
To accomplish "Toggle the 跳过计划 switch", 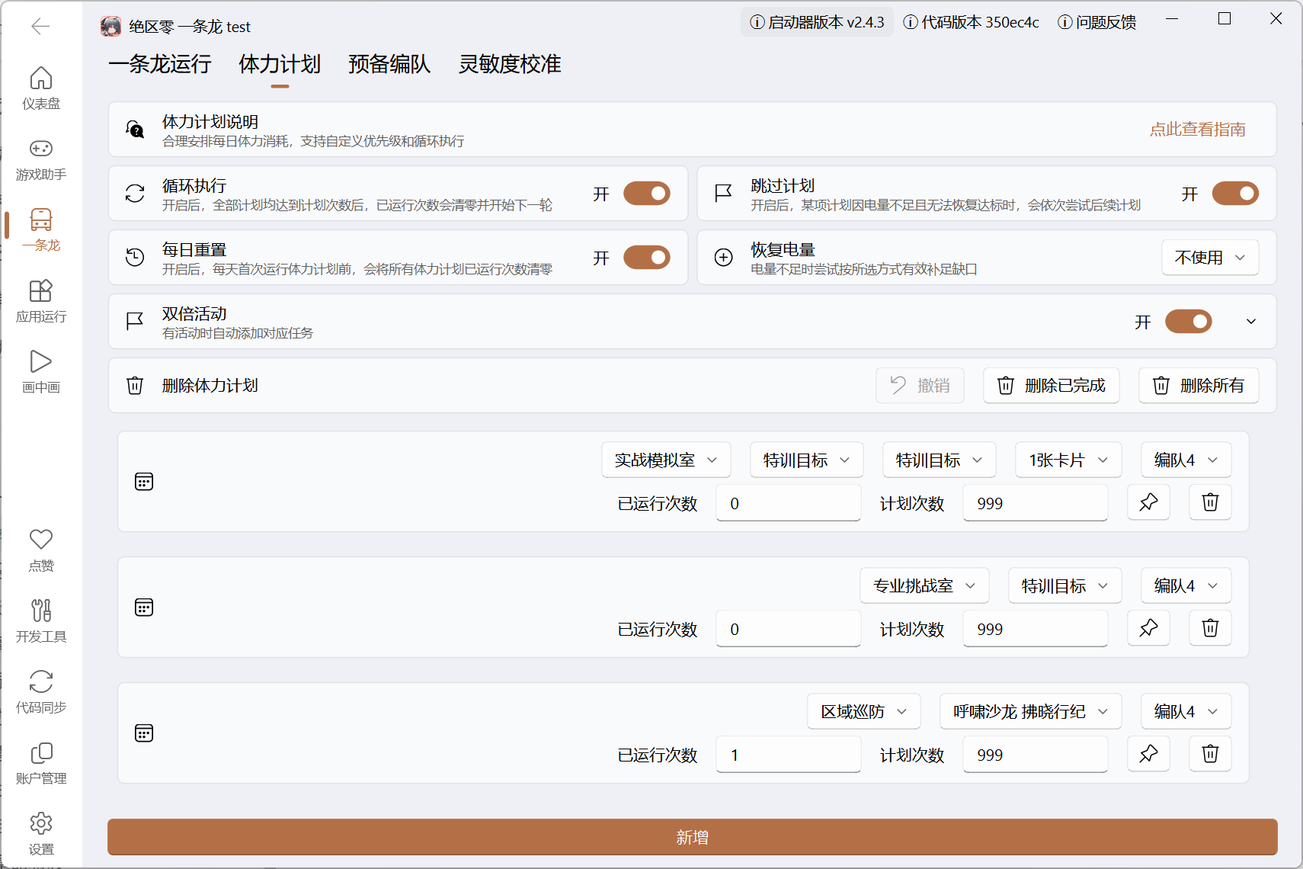I will 1235,194.
